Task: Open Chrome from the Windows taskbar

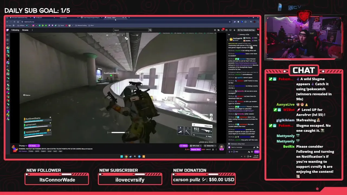Action: pyautogui.click(x=126, y=157)
